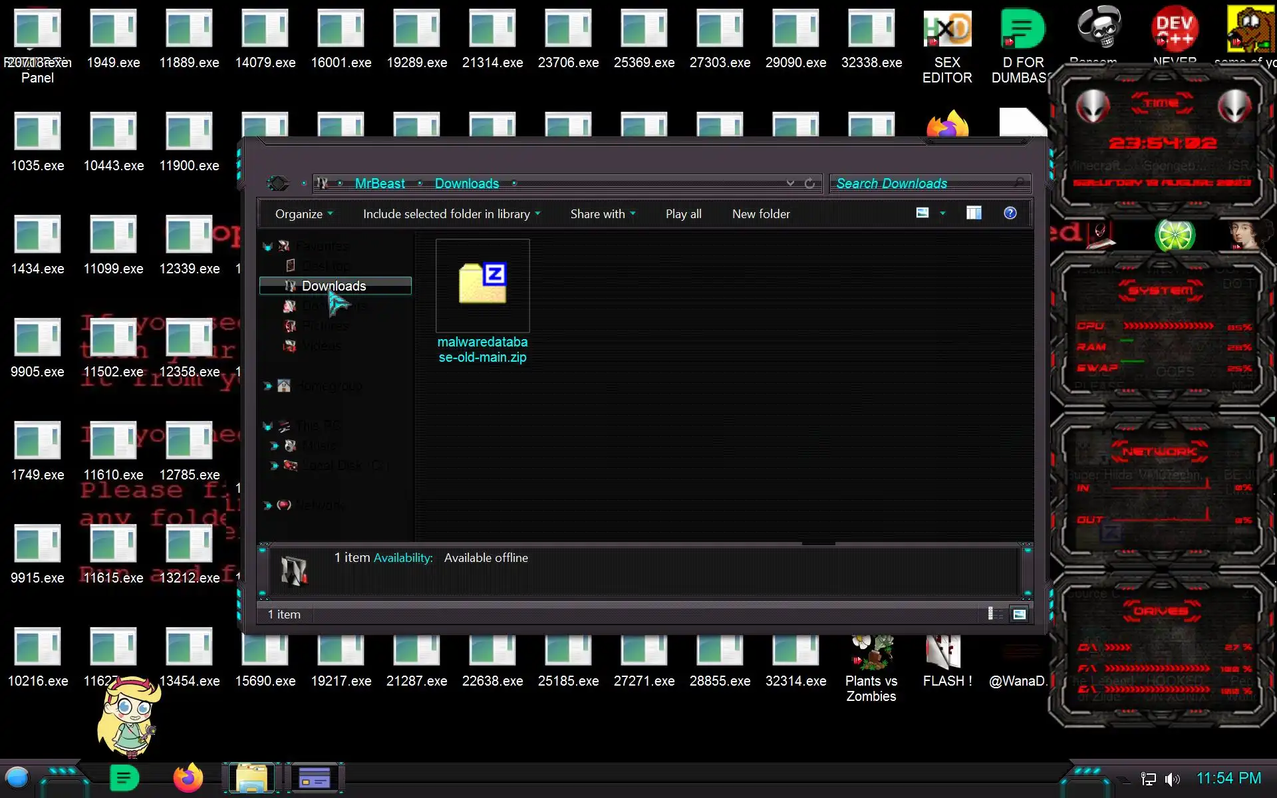Expand the Homegroup tree node

[267, 386]
